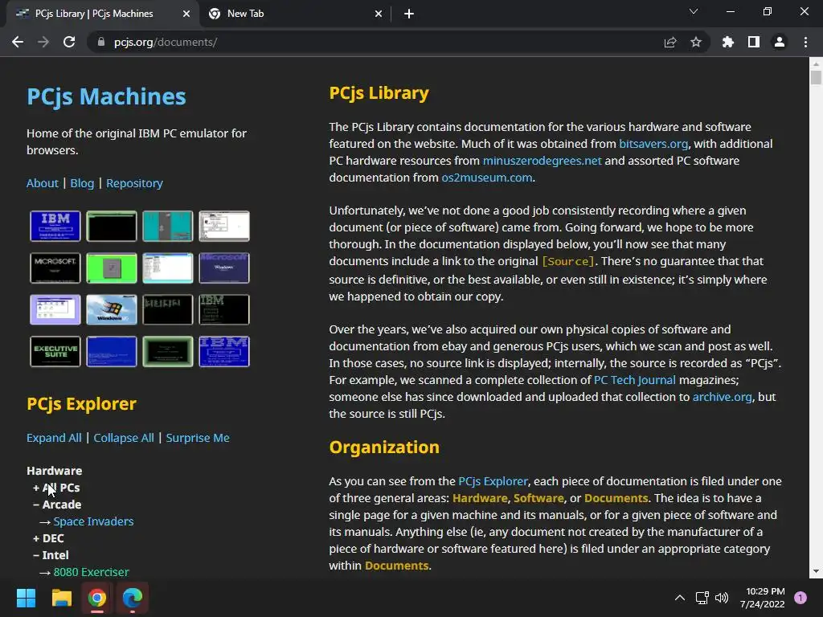
Task: Open the Chrome profile menu
Action: point(780,42)
